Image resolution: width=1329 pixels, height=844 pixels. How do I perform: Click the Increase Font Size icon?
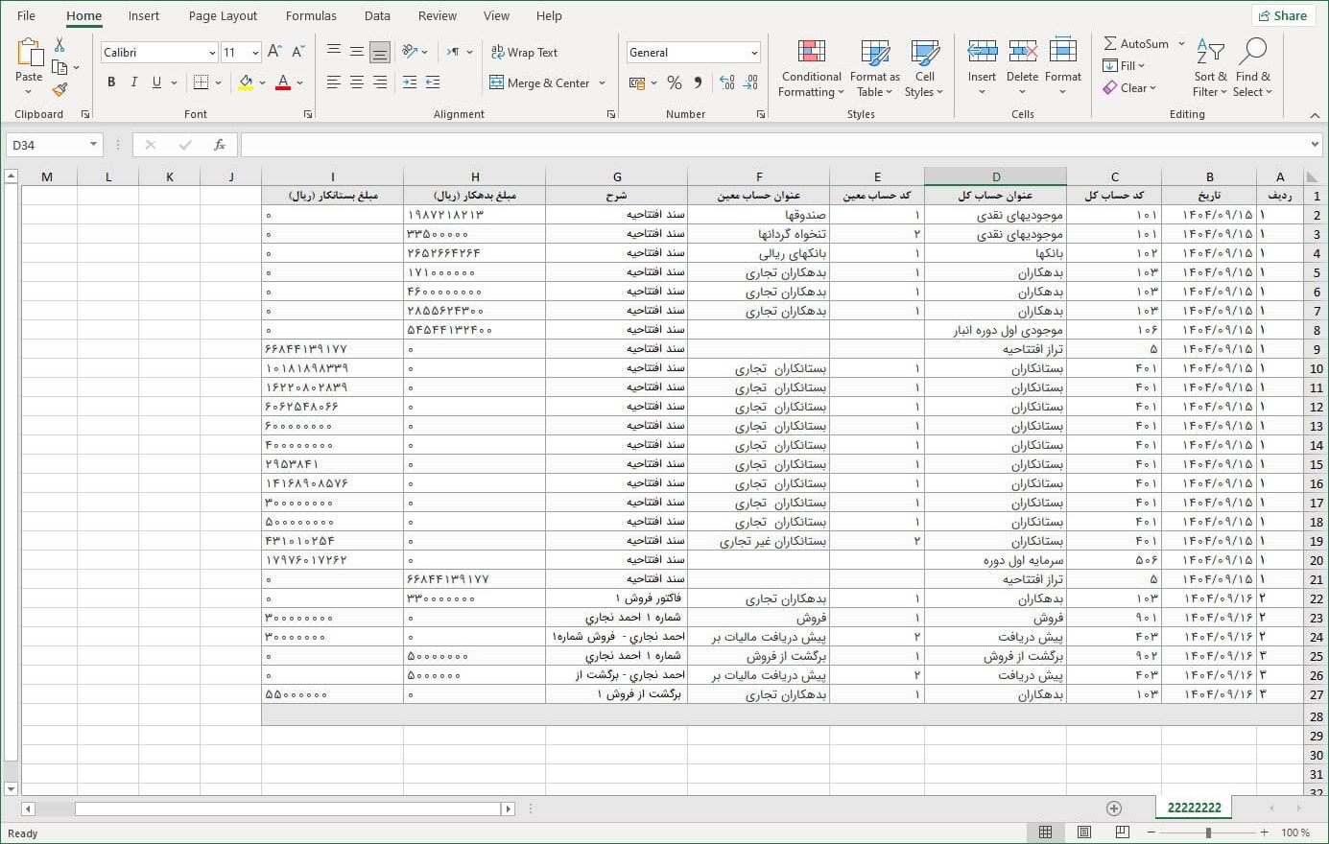(274, 52)
